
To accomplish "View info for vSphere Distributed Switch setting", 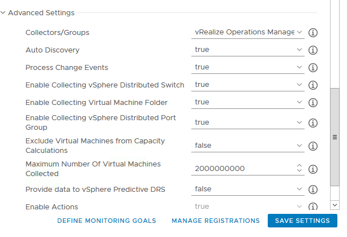I will 313,85.
